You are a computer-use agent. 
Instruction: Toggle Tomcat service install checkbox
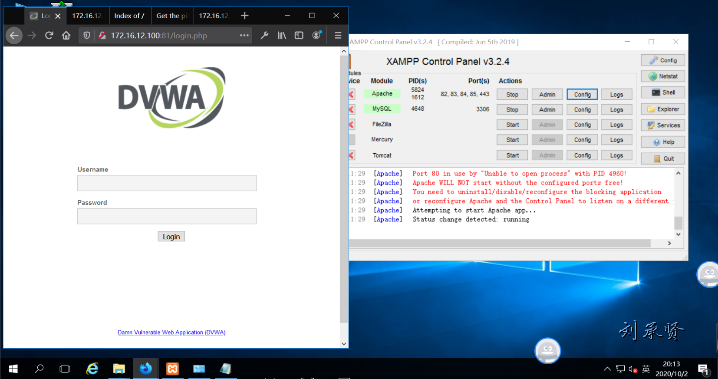click(352, 155)
